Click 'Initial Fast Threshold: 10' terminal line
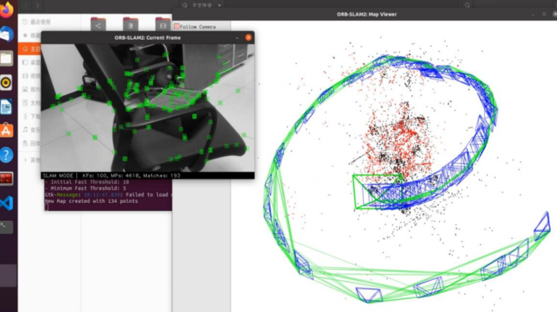Screen dimensions: 557x312 pyautogui.click(x=87, y=182)
